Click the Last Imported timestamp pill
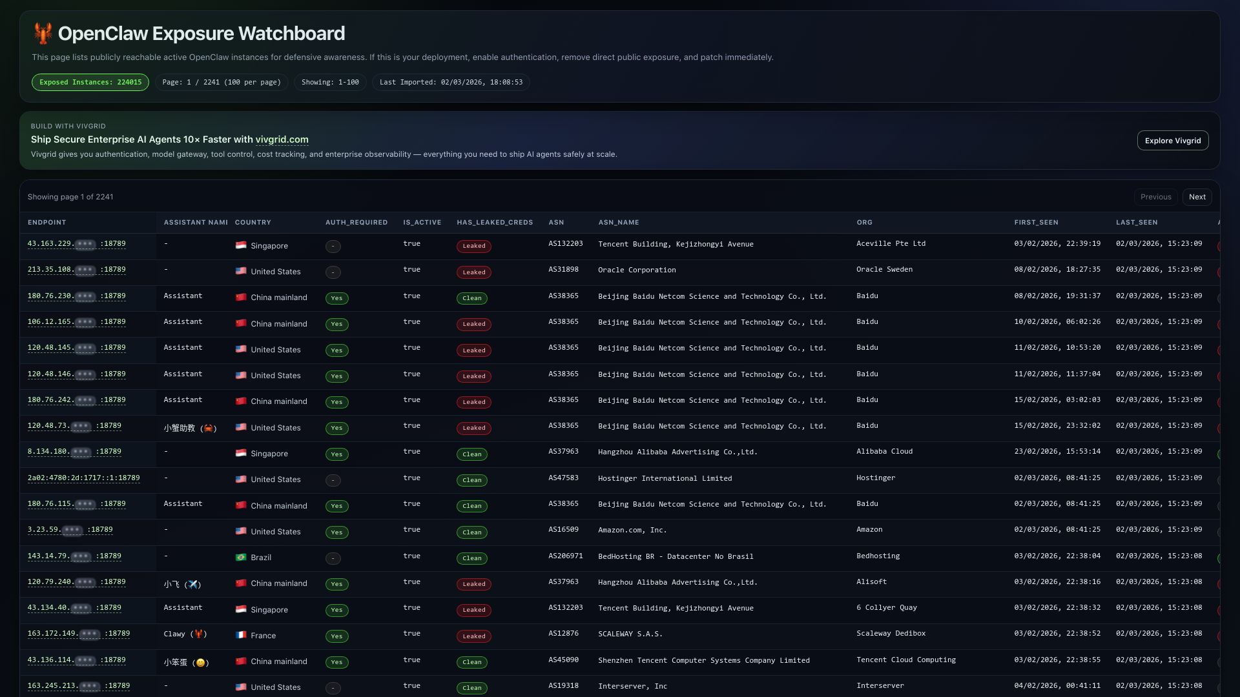Image resolution: width=1240 pixels, height=697 pixels. coord(451,83)
